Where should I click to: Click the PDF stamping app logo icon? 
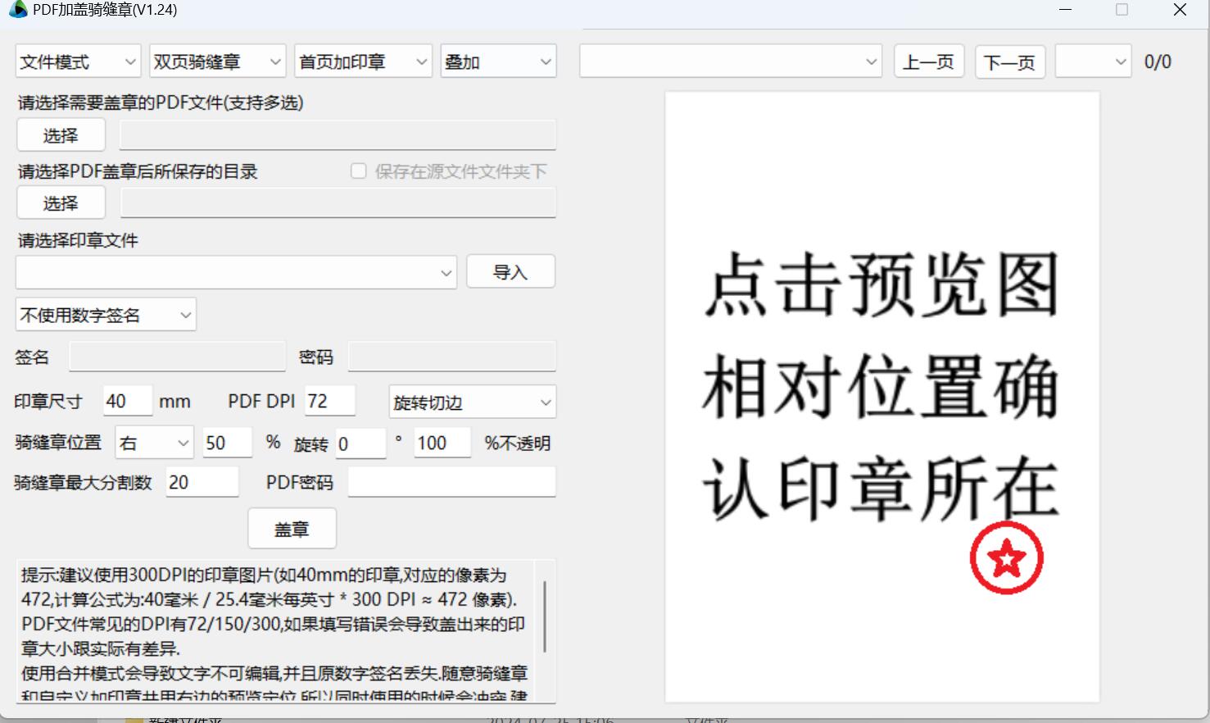[x=18, y=10]
